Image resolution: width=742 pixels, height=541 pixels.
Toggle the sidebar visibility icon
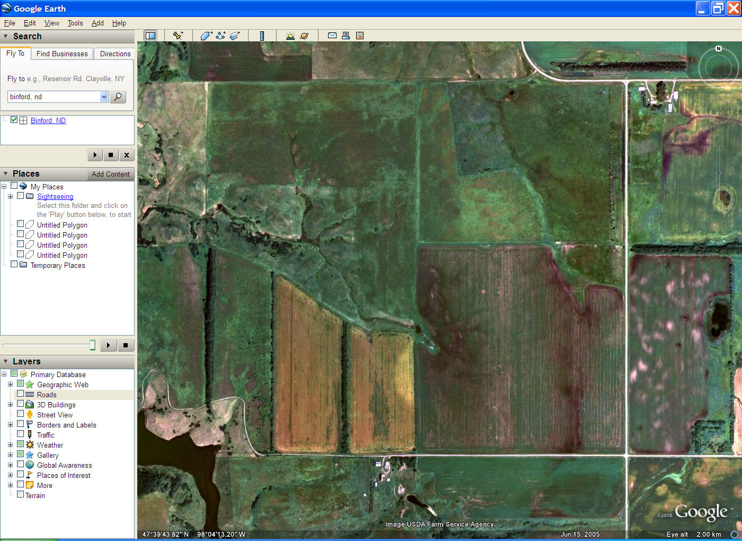(x=151, y=36)
